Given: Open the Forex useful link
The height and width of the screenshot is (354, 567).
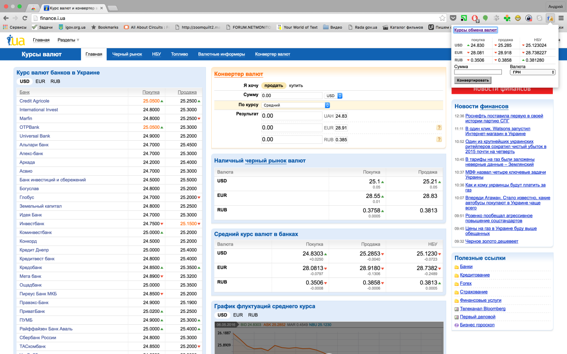Looking at the screenshot, I should (x=466, y=283).
